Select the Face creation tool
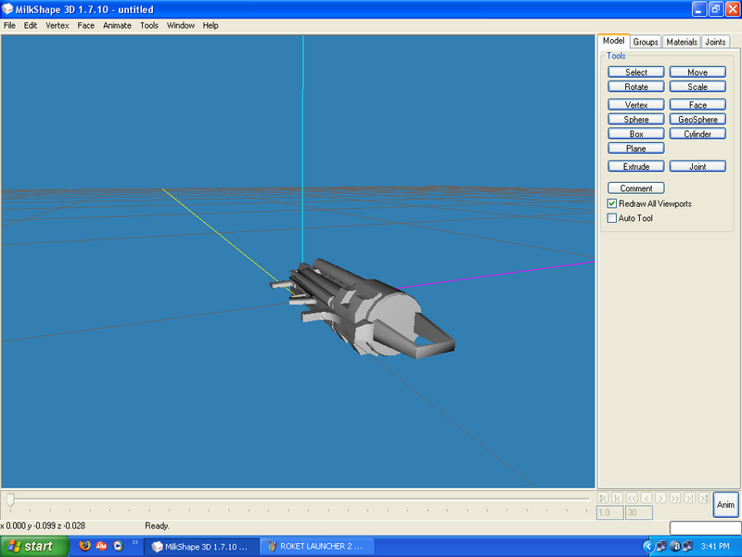 coord(697,105)
